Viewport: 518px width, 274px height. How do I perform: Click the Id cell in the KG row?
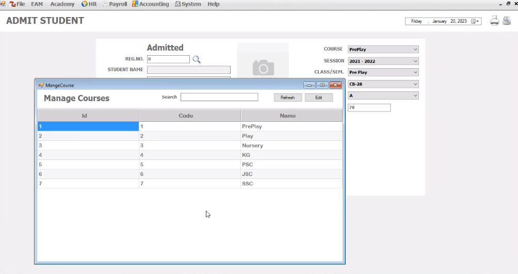coord(88,155)
